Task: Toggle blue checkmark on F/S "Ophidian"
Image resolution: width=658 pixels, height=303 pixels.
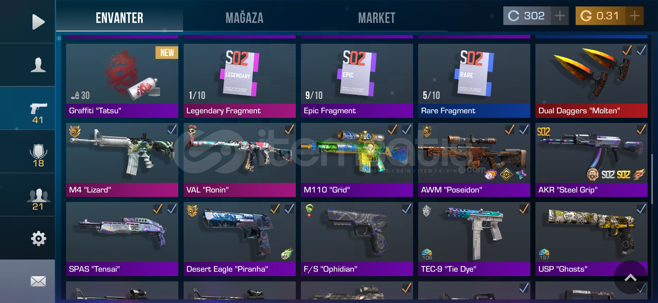Action: 406,209
